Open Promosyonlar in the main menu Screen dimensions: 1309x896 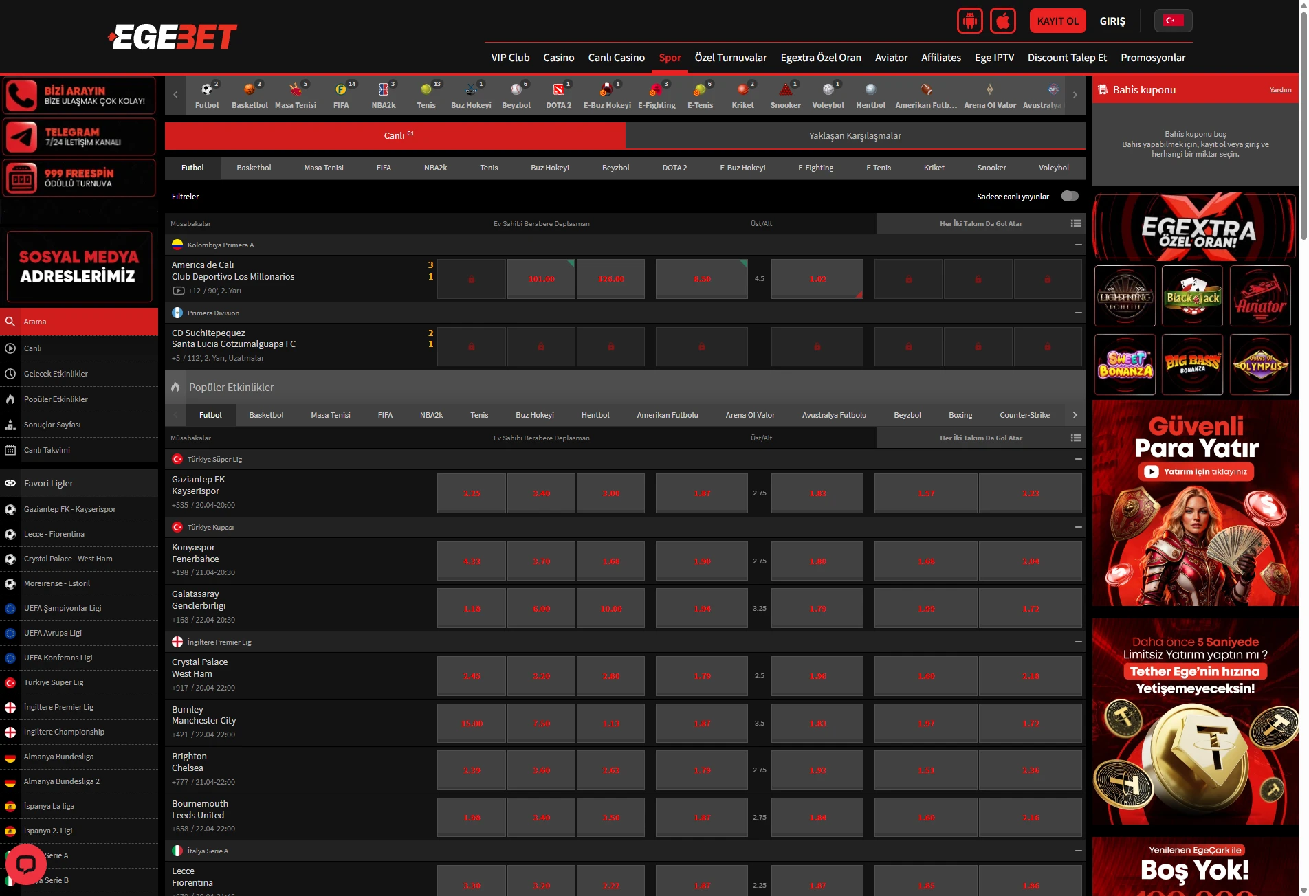point(1153,58)
